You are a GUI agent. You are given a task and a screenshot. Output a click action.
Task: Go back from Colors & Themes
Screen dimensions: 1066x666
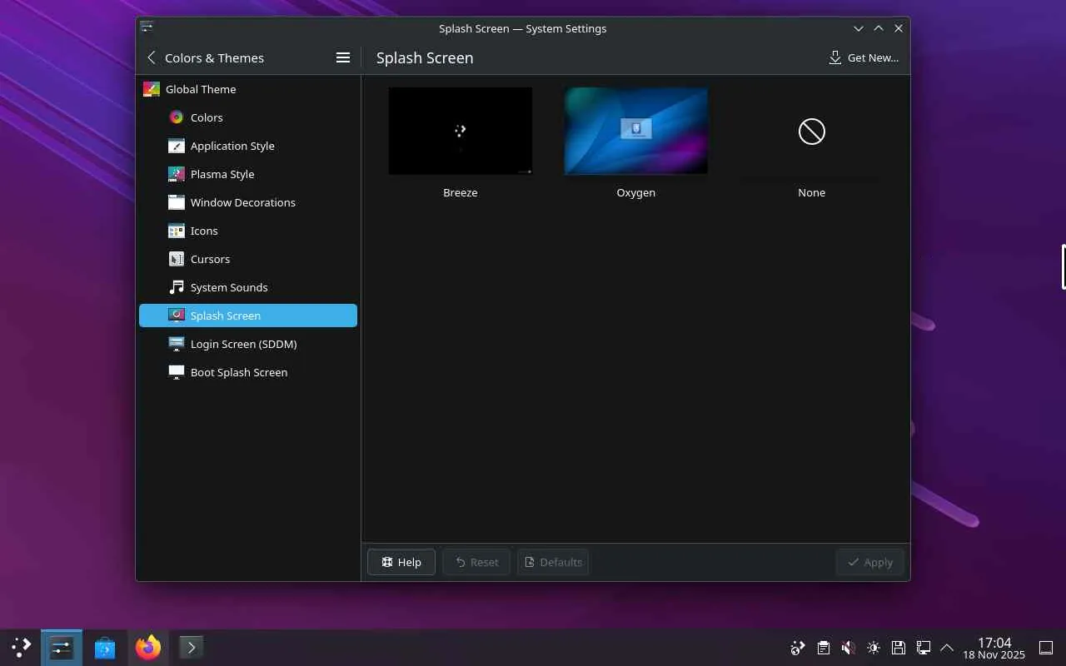pyautogui.click(x=152, y=57)
